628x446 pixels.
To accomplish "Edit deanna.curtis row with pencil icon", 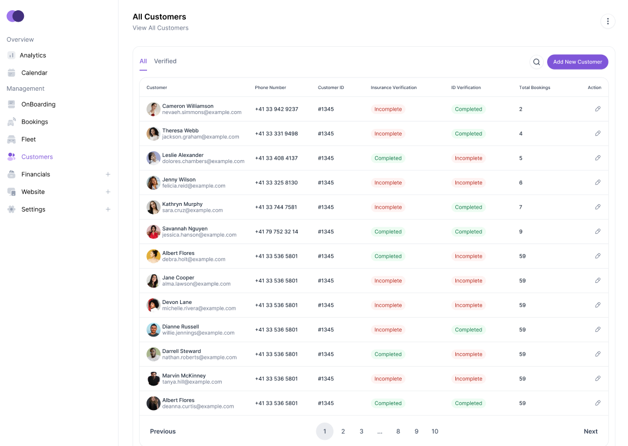I will coord(598,403).
